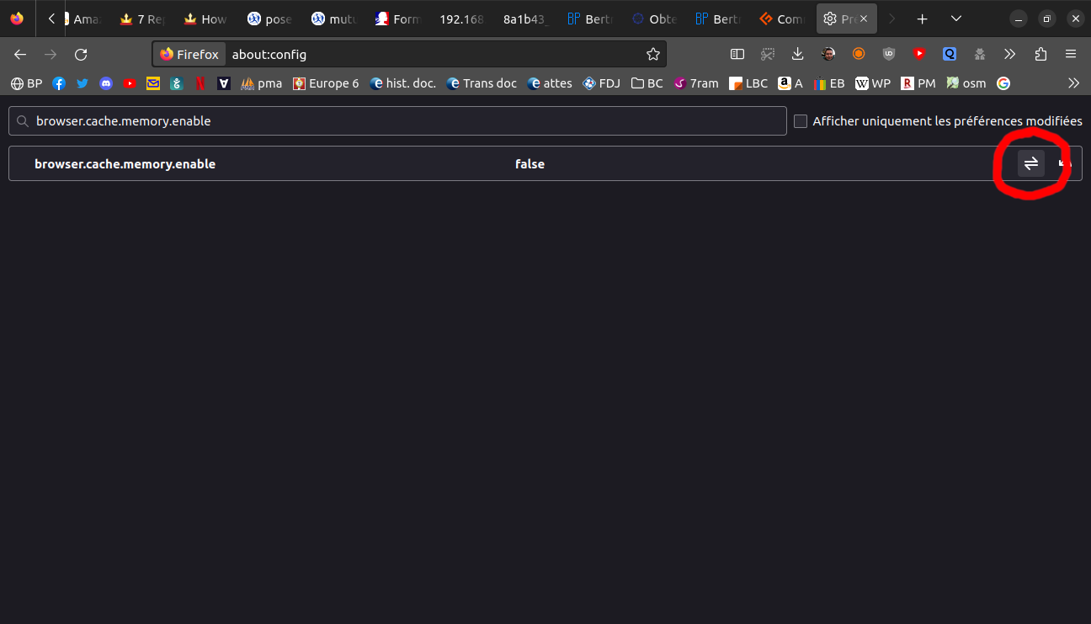Open the dark V bookmark icon
This screenshot has width=1091, height=624.
point(224,83)
